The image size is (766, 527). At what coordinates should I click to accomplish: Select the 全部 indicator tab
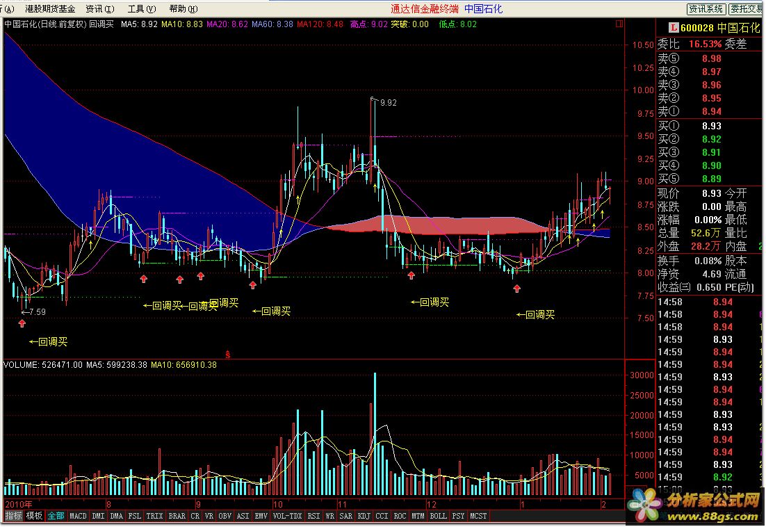(56, 516)
